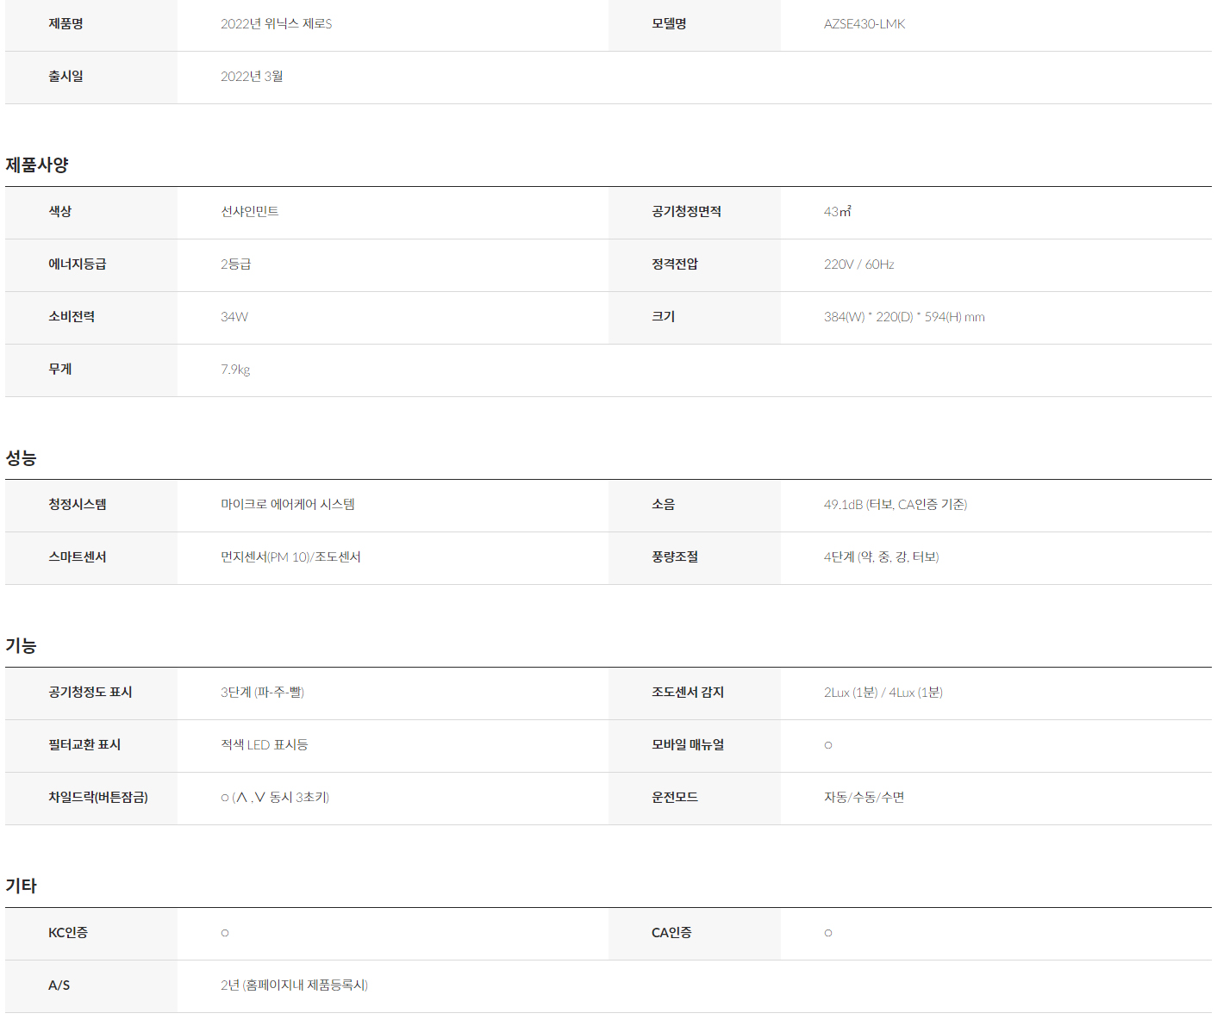Select the 제품사양 section heading
The width and height of the screenshot is (1217, 1032).
coord(37,165)
